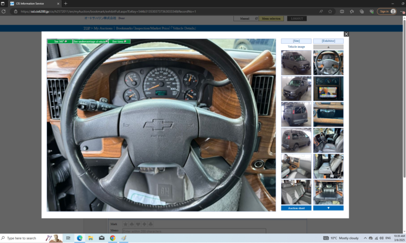This screenshot has height=243, width=406.
Task: Open Microsoft Edge from the taskbar
Action: [79, 238]
